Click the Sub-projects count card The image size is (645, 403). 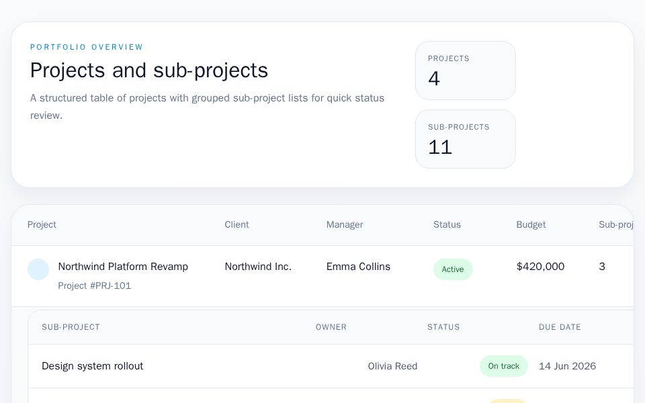point(465,139)
